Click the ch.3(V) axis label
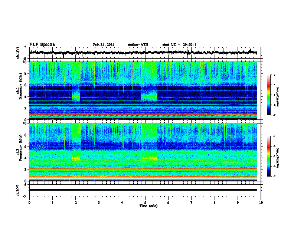This screenshot has height=227, width=294. click(18, 190)
